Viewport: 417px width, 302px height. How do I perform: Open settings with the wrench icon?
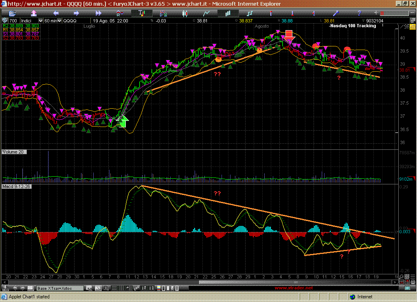pyautogui.click(x=337, y=13)
